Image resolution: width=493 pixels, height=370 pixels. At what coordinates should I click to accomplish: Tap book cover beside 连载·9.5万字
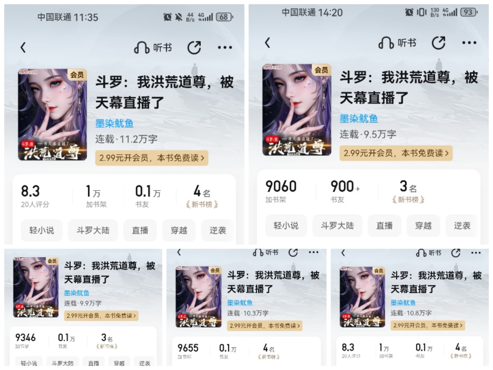(297, 110)
